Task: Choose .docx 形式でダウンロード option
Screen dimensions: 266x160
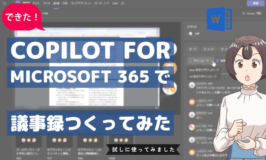Action: 204,70
